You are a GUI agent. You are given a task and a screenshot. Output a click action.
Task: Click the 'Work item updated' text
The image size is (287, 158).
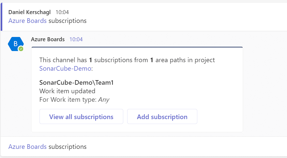pos(68,91)
